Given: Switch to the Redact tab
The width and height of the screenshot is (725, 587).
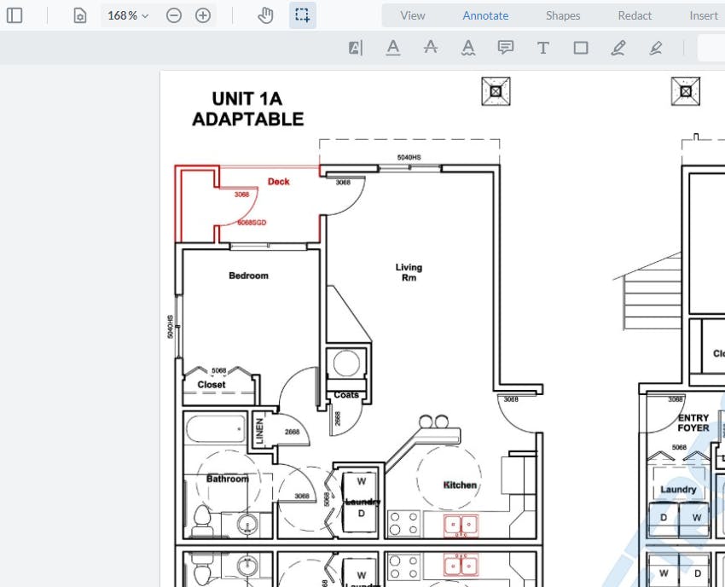Looking at the screenshot, I should (635, 15).
